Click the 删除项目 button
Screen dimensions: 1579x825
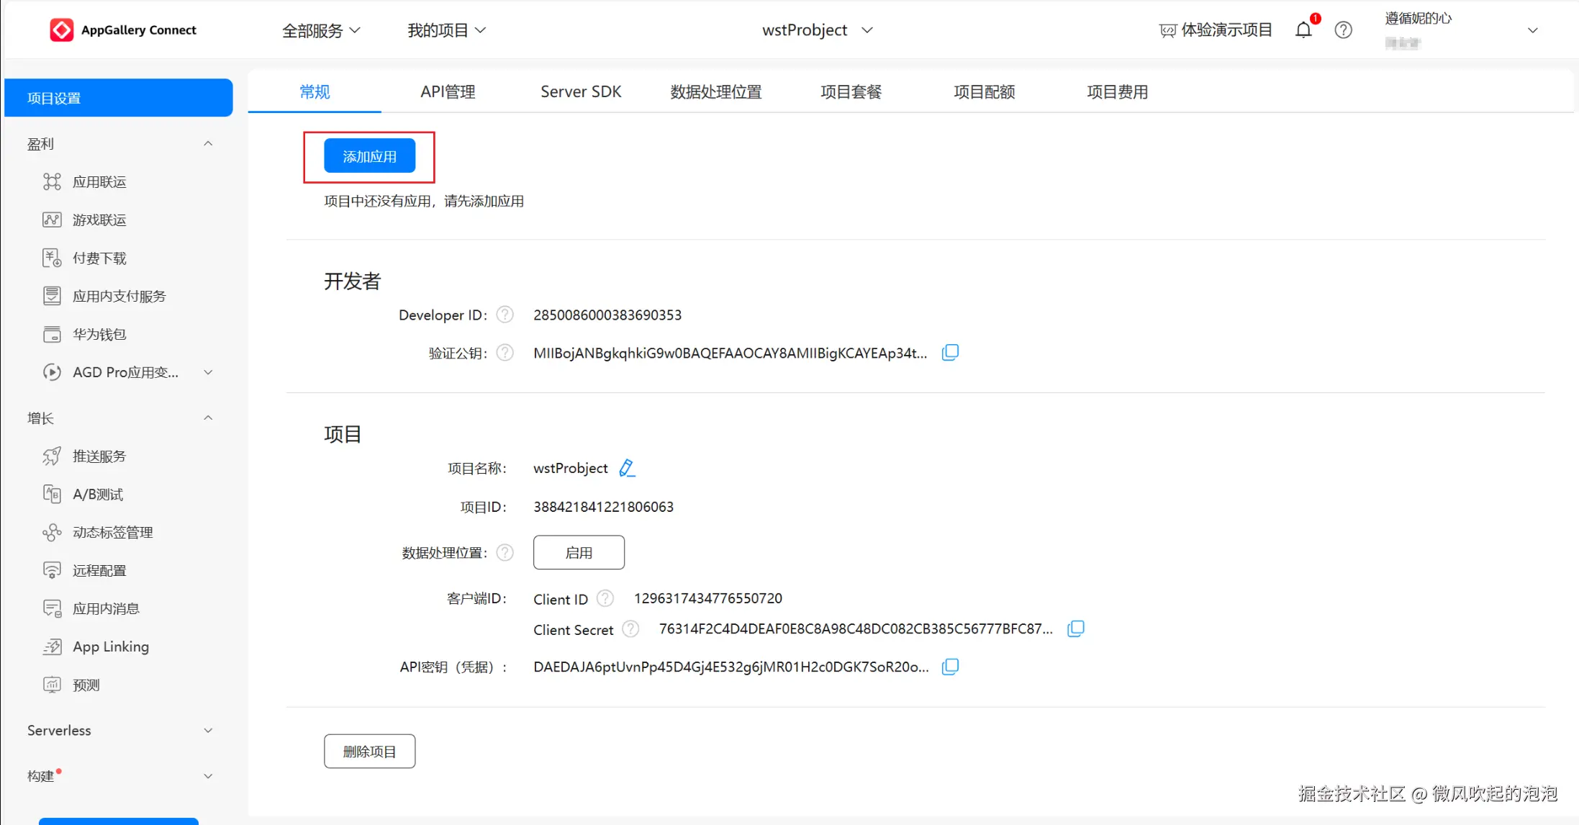(369, 752)
